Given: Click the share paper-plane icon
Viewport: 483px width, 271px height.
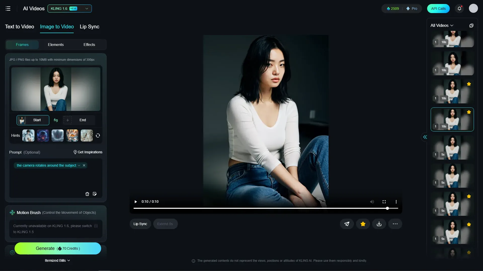Looking at the screenshot, I should [347, 224].
